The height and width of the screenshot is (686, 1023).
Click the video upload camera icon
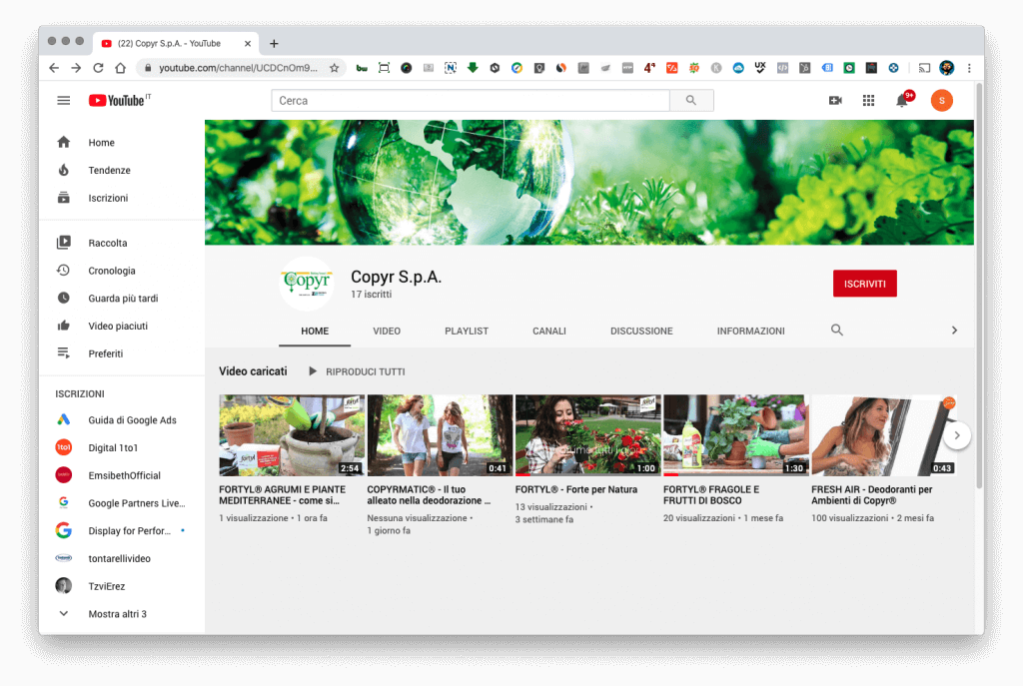pyautogui.click(x=835, y=100)
